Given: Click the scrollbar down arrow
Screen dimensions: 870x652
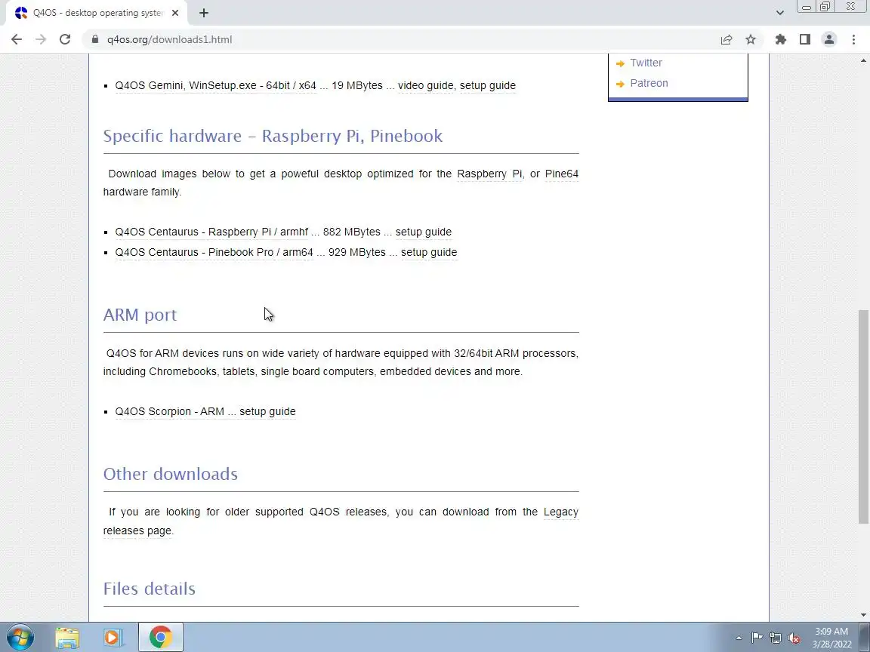Looking at the screenshot, I should (x=863, y=615).
